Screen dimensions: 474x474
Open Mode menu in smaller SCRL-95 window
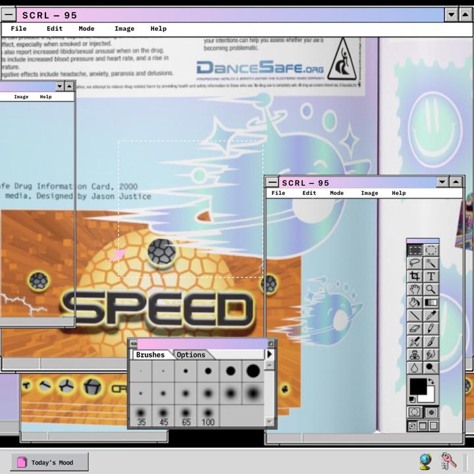coord(337,193)
